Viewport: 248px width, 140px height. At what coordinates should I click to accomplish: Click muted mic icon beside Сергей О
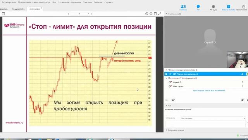tap(170, 82)
